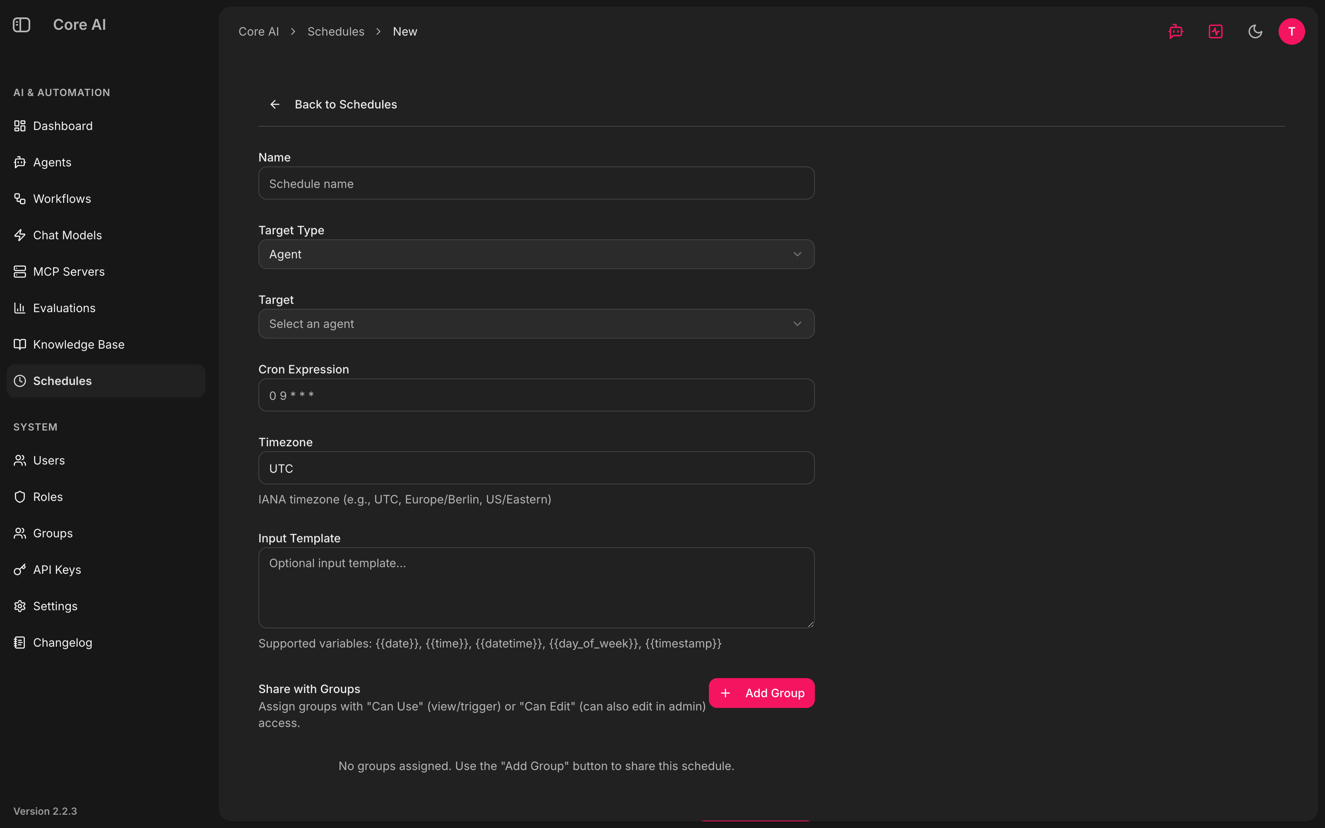Click the Version 2.2.3 text
This screenshot has width=1325, height=828.
click(45, 811)
